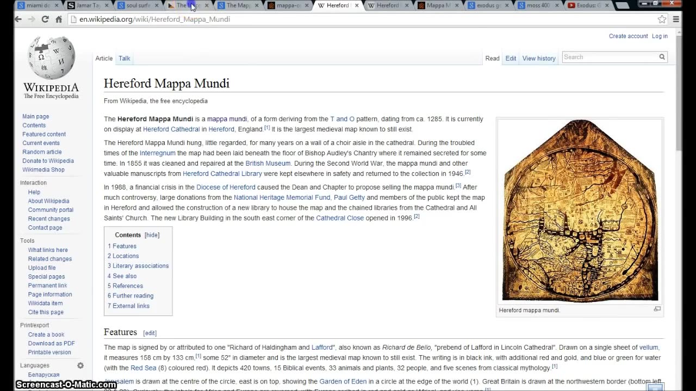Select the Read tab
Viewport: 696px width, 391px height.
493,58
